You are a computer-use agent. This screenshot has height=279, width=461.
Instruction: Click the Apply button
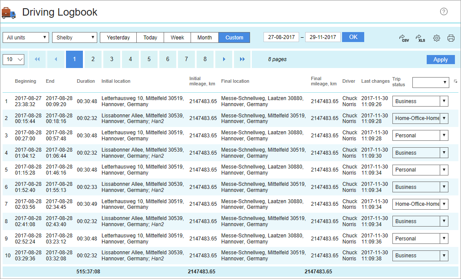point(440,60)
